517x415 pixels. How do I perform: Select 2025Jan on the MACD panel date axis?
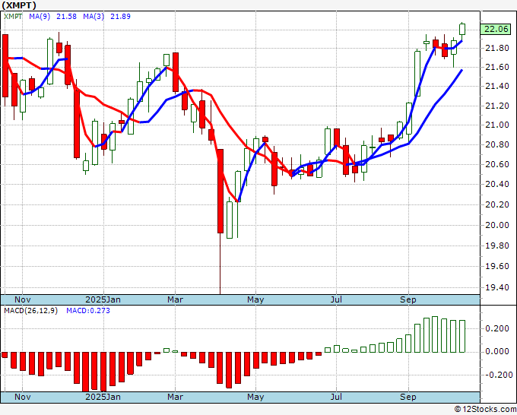click(x=103, y=397)
